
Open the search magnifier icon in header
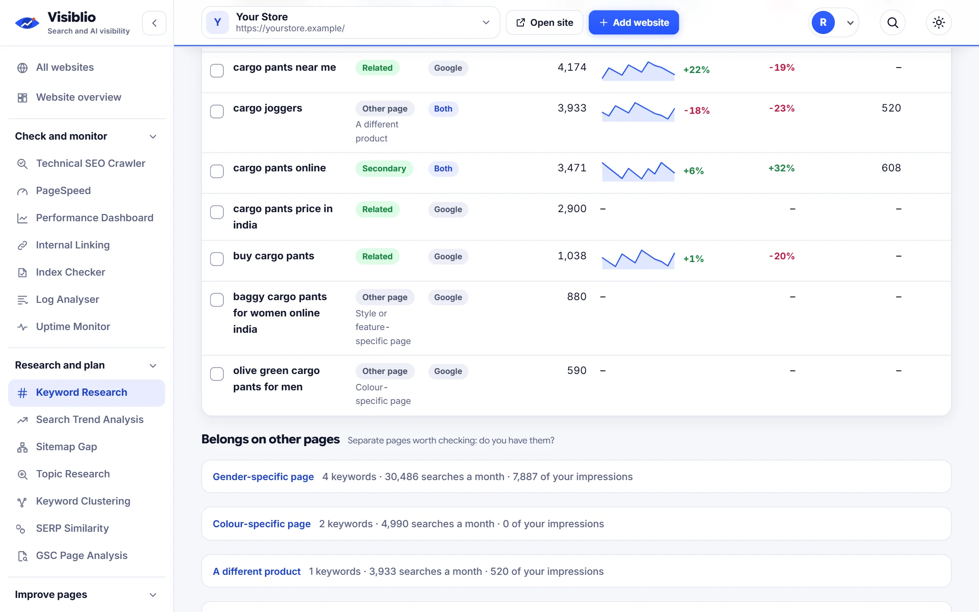pyautogui.click(x=892, y=23)
